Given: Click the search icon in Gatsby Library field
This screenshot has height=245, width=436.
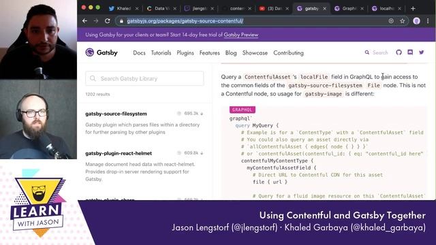Looking at the screenshot, I should pyautogui.click(x=93, y=79).
